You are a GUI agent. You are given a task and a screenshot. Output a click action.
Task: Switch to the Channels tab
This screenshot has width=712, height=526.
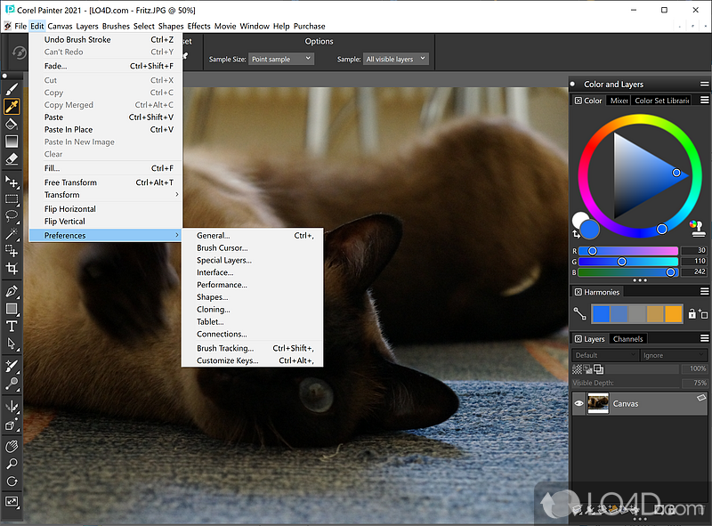(x=627, y=339)
